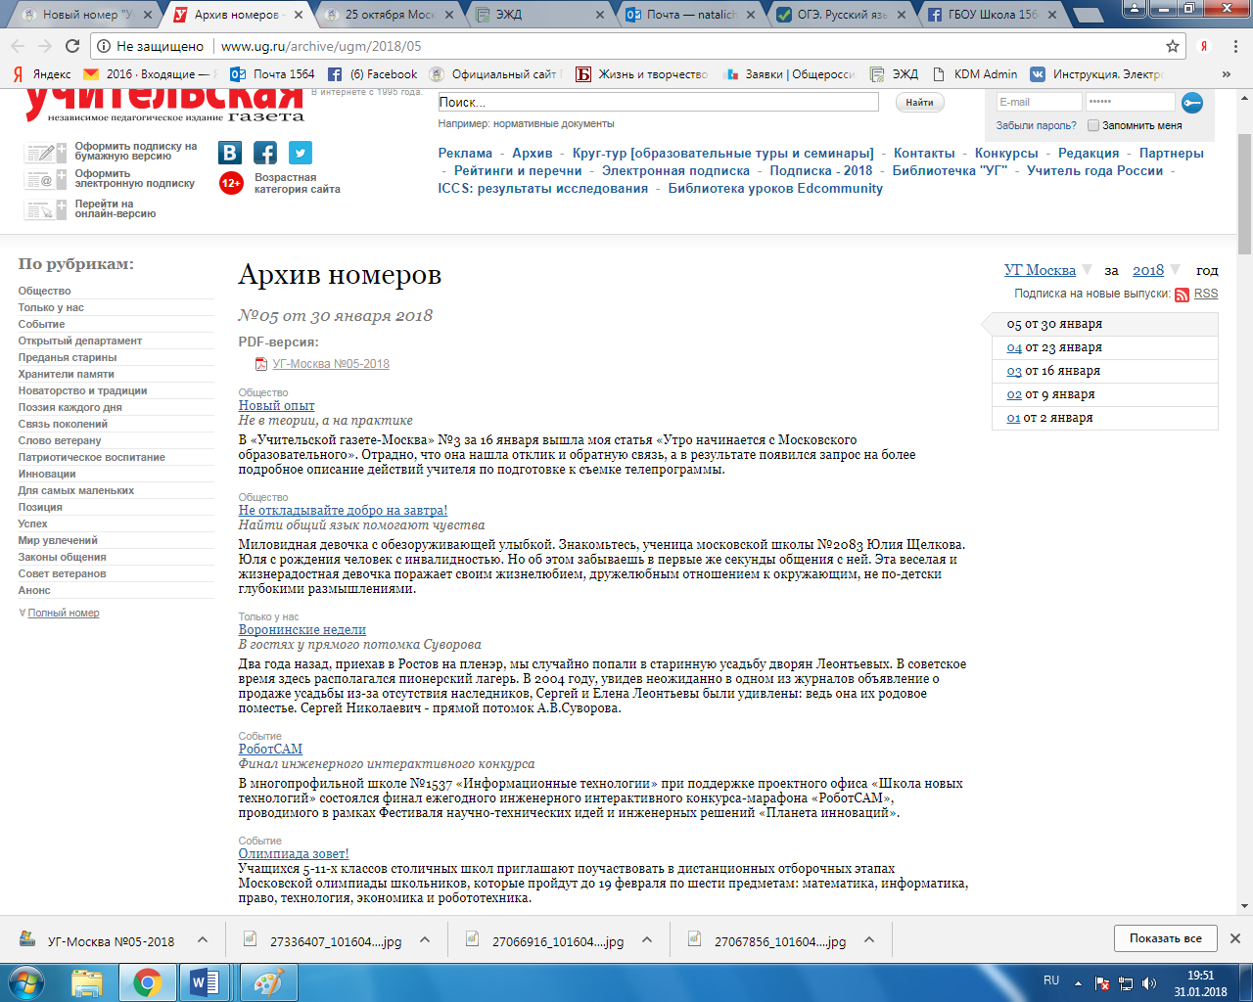Show more bookmarks with the chevron

pos(1227,74)
